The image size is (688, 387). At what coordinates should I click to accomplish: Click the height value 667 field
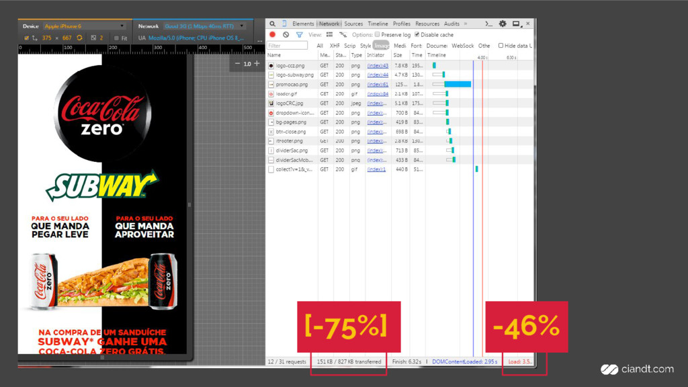(x=67, y=38)
